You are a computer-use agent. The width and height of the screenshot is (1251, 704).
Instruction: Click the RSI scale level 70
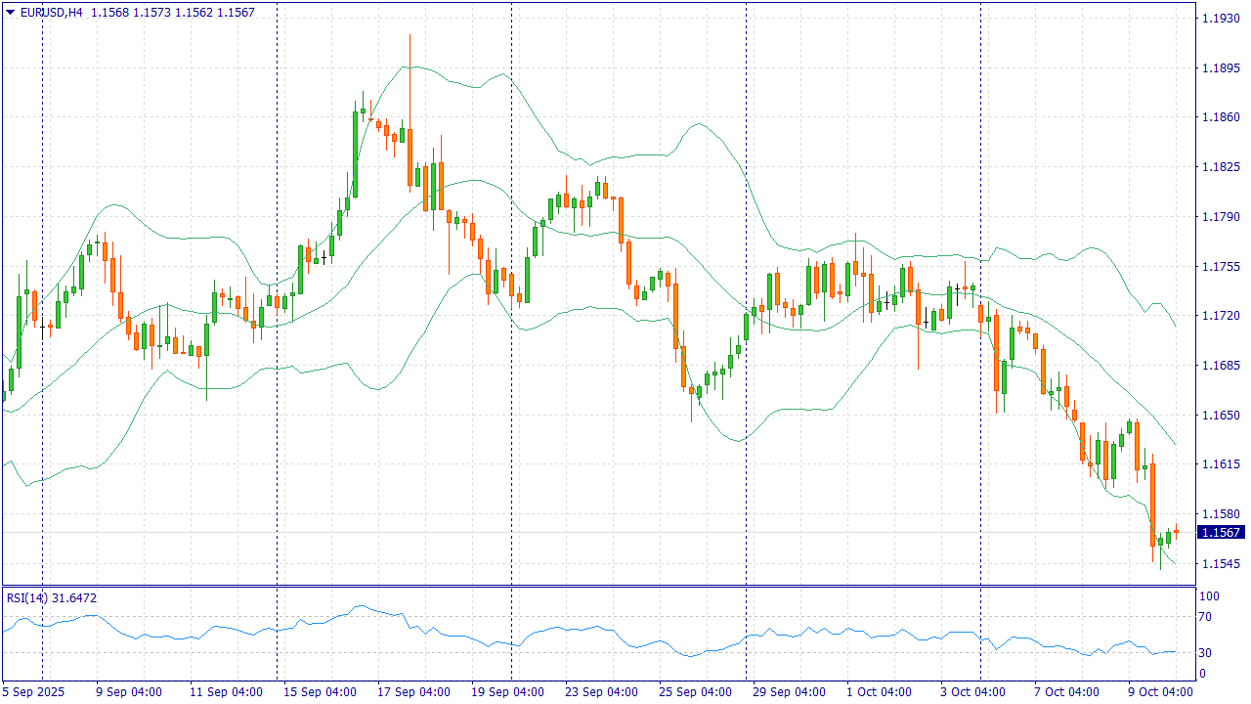1205,617
